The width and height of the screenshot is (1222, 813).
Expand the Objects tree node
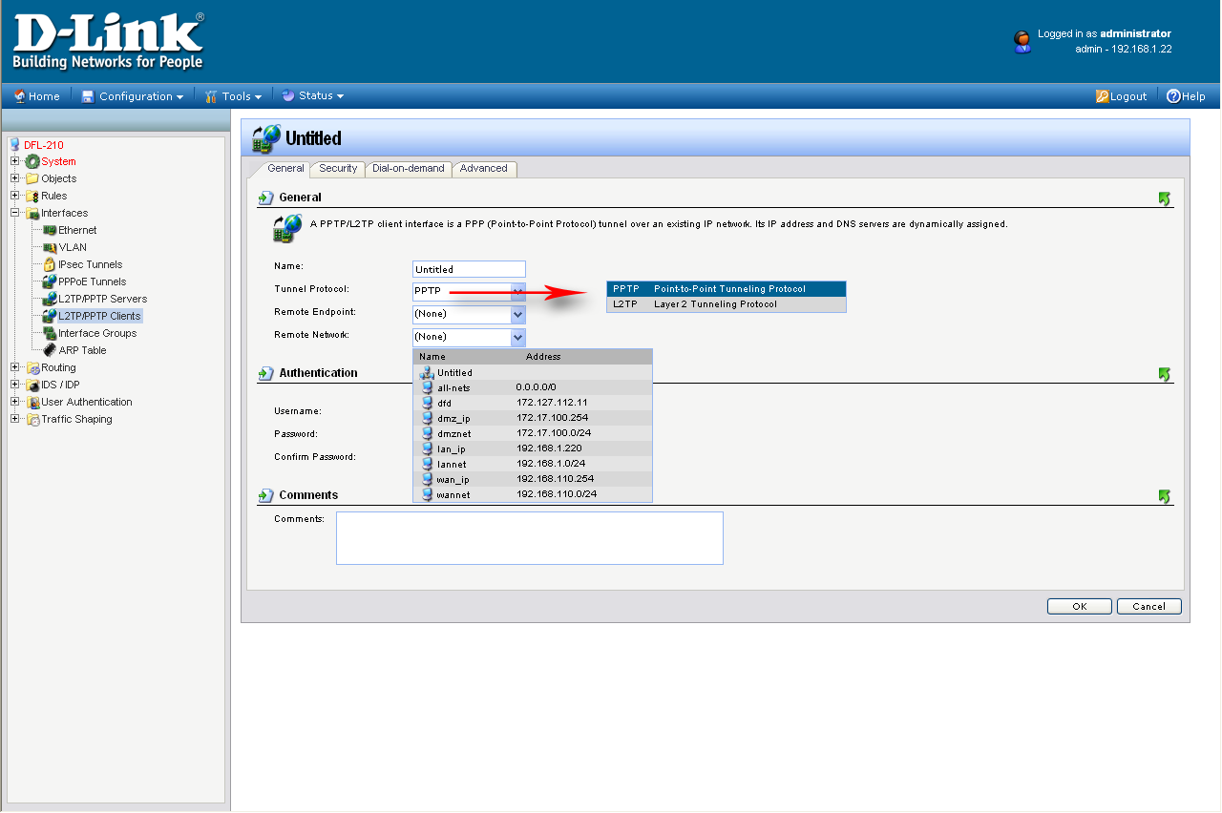click(x=15, y=178)
